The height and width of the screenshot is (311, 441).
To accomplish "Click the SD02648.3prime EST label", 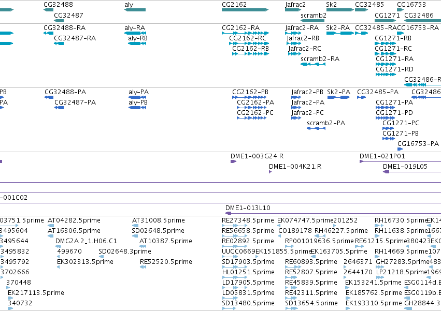I will click(x=125, y=251).
